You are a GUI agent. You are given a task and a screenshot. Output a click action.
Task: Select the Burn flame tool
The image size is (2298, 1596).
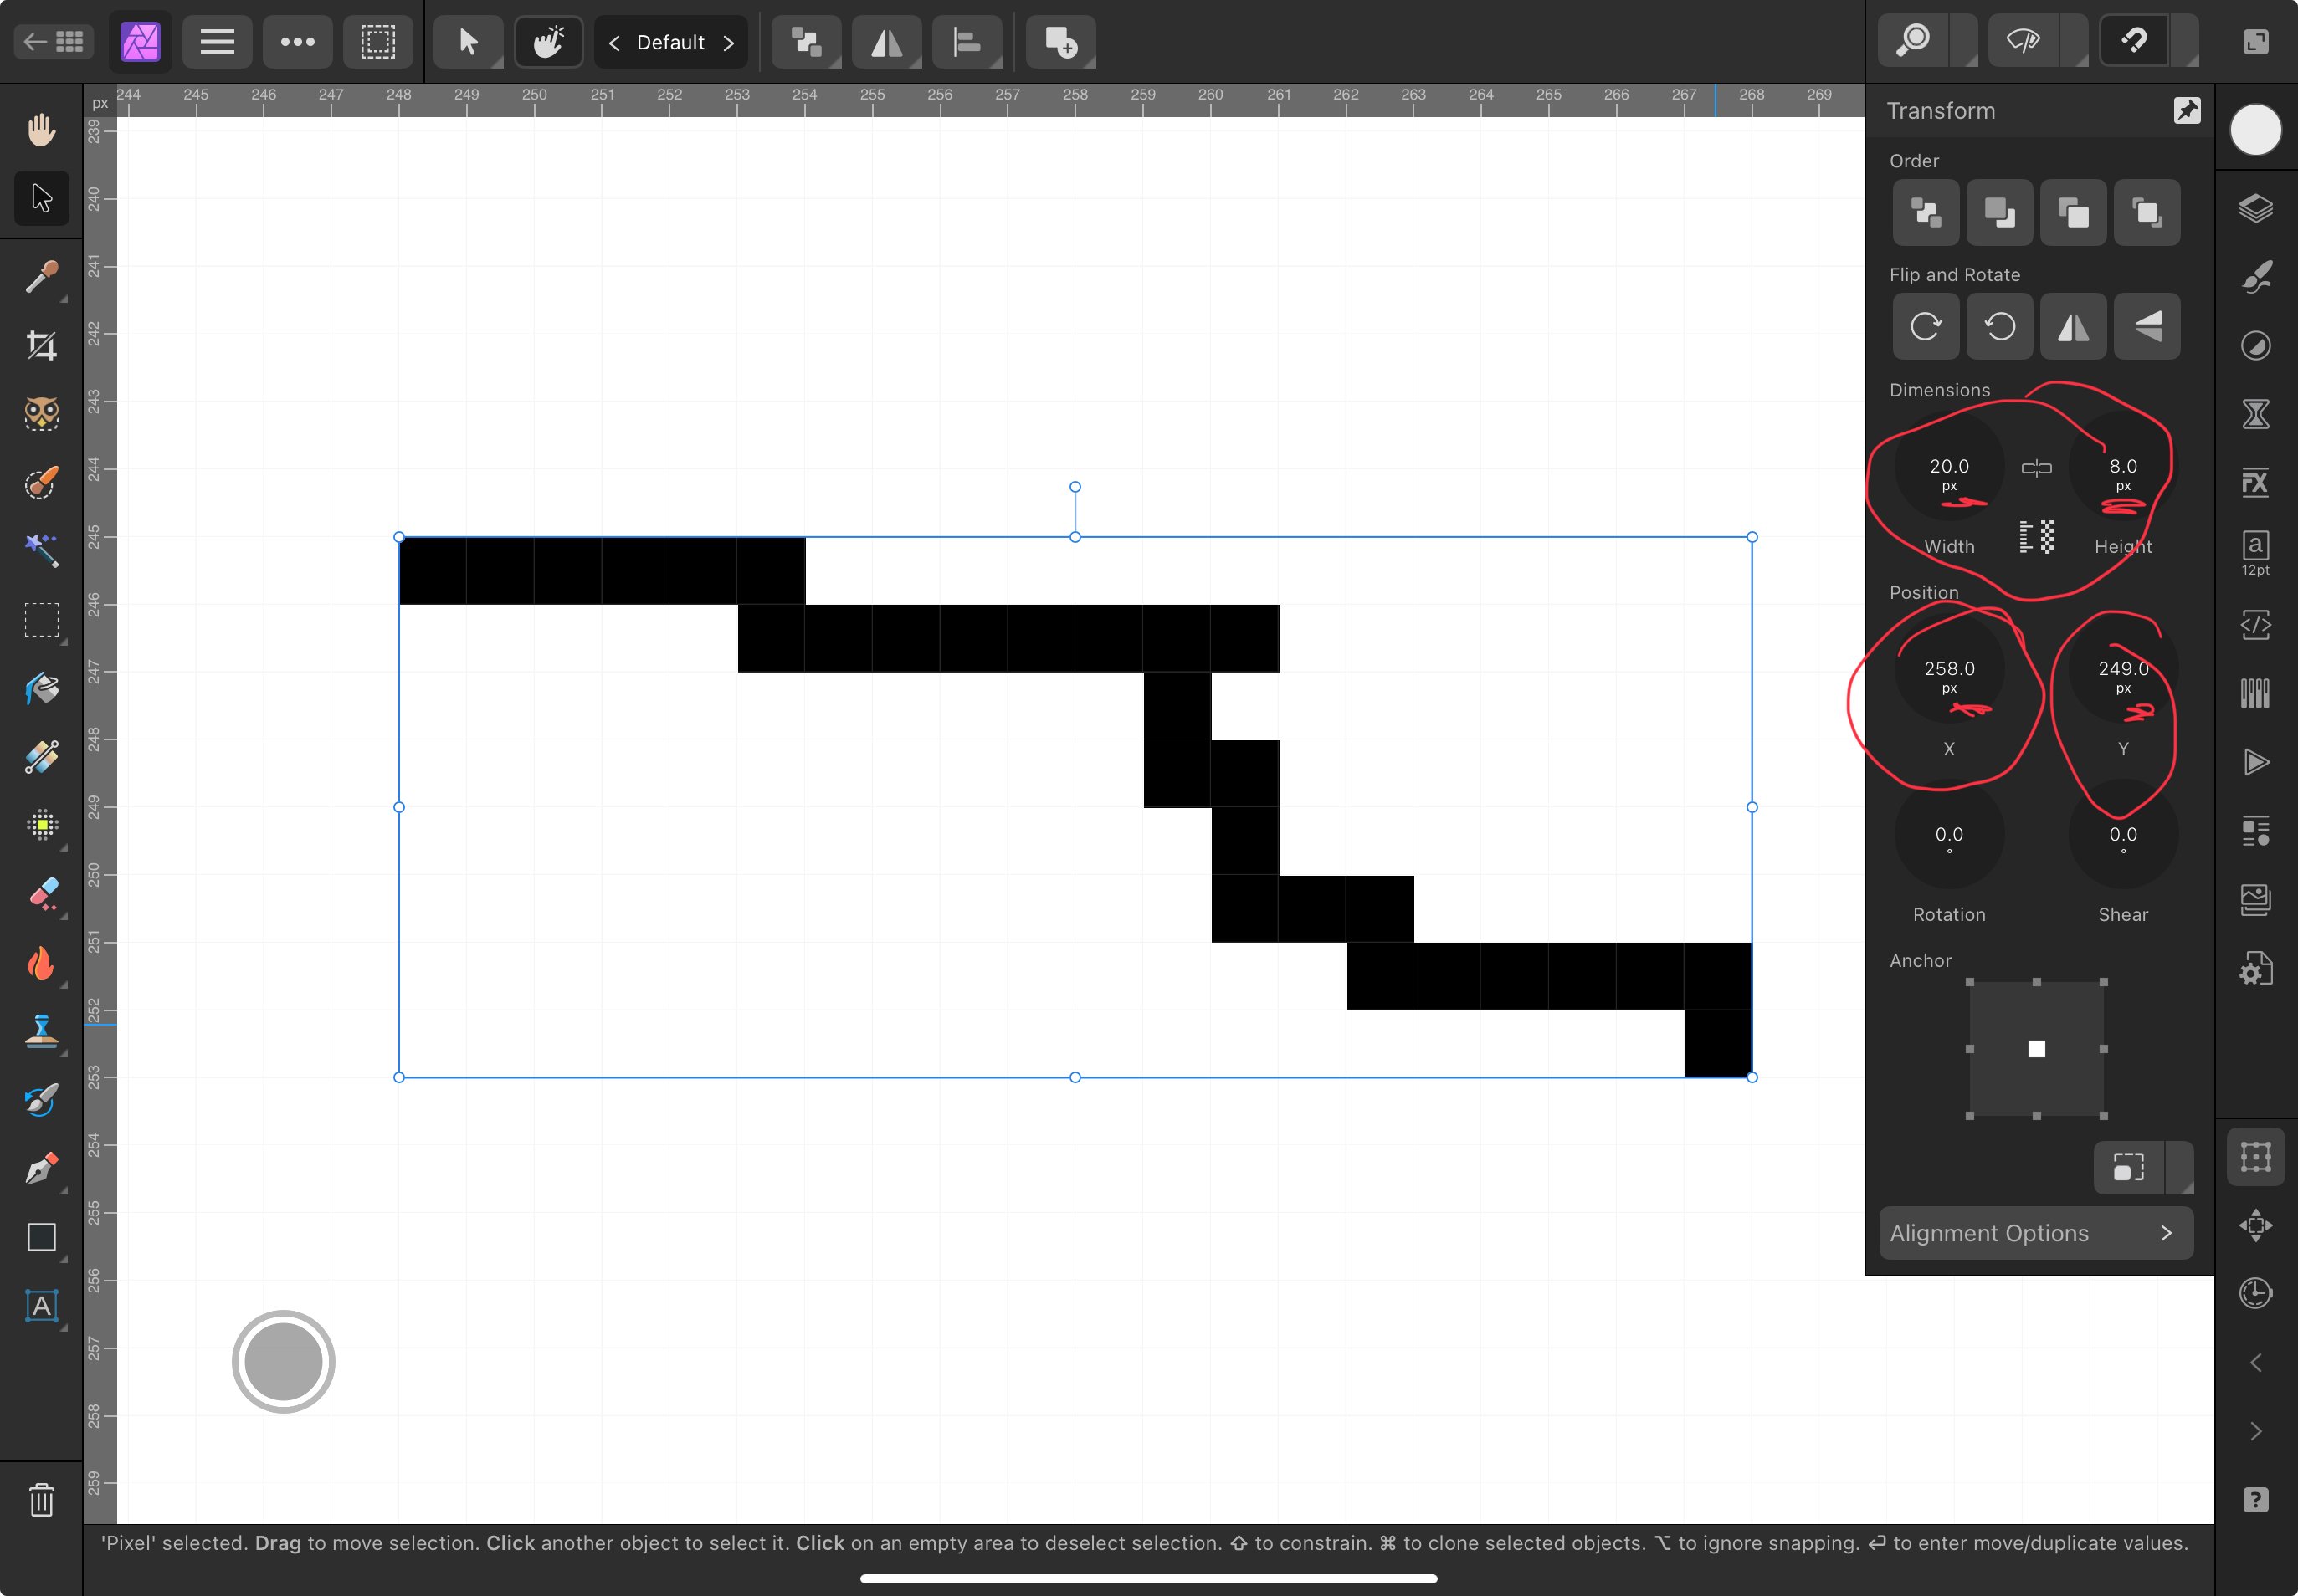point(41,963)
